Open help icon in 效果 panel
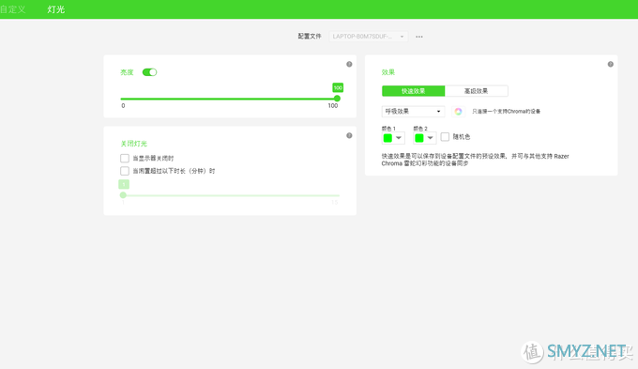The width and height of the screenshot is (638, 369). (x=611, y=64)
